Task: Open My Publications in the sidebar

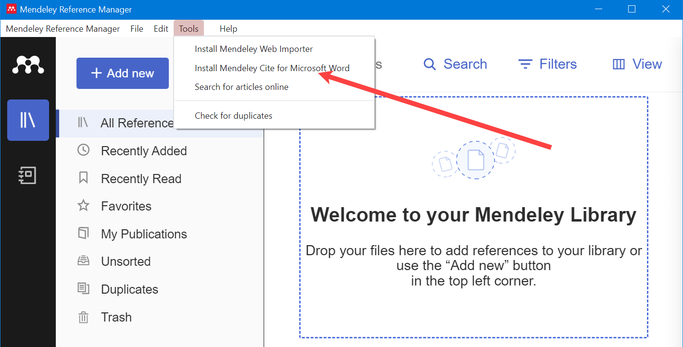Action: pyautogui.click(x=143, y=234)
